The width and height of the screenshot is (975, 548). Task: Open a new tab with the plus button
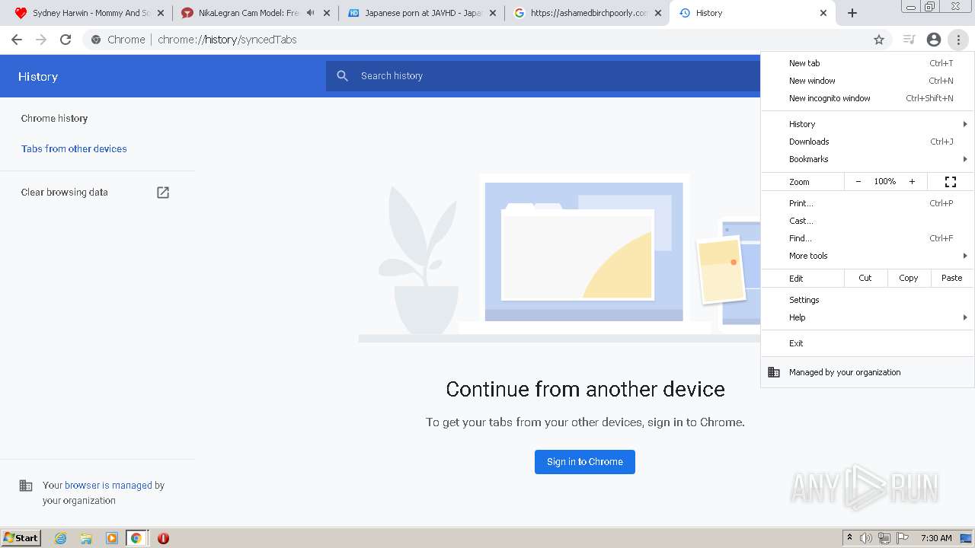(x=852, y=13)
